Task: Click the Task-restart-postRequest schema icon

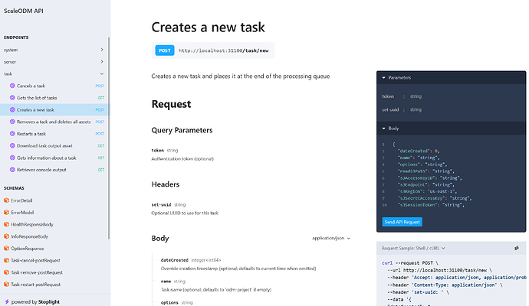Action: click(x=6, y=285)
